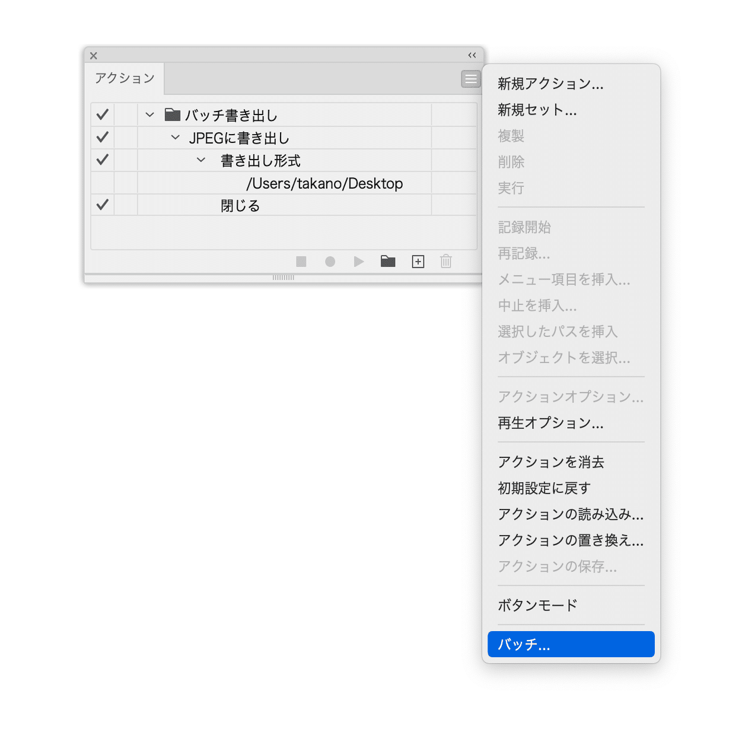Toggle the checkmark for バッチ書き出し set

point(102,114)
